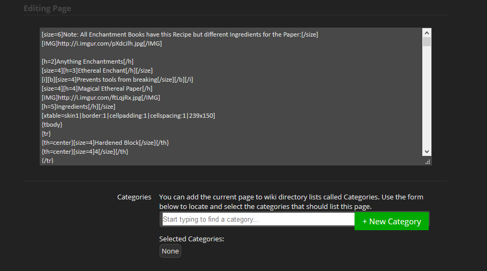Click the pXdcJlh.jpg image URL line
This screenshot has height=271, width=487.
tap(102, 43)
